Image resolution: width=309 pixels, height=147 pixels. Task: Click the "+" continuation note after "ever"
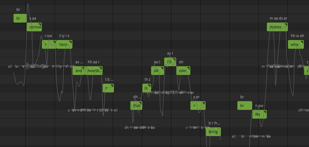[198, 106]
